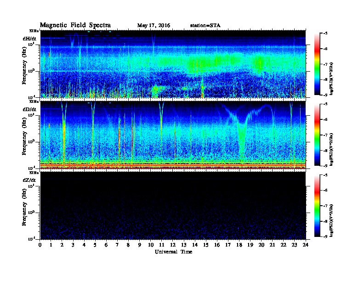Click hour 11 on the Universal Time axis
The height and width of the screenshot is (281, 364).
tap(162, 245)
